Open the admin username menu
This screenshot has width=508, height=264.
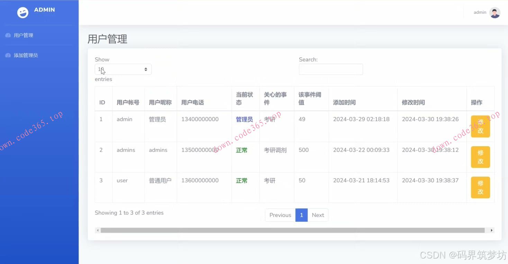click(480, 12)
